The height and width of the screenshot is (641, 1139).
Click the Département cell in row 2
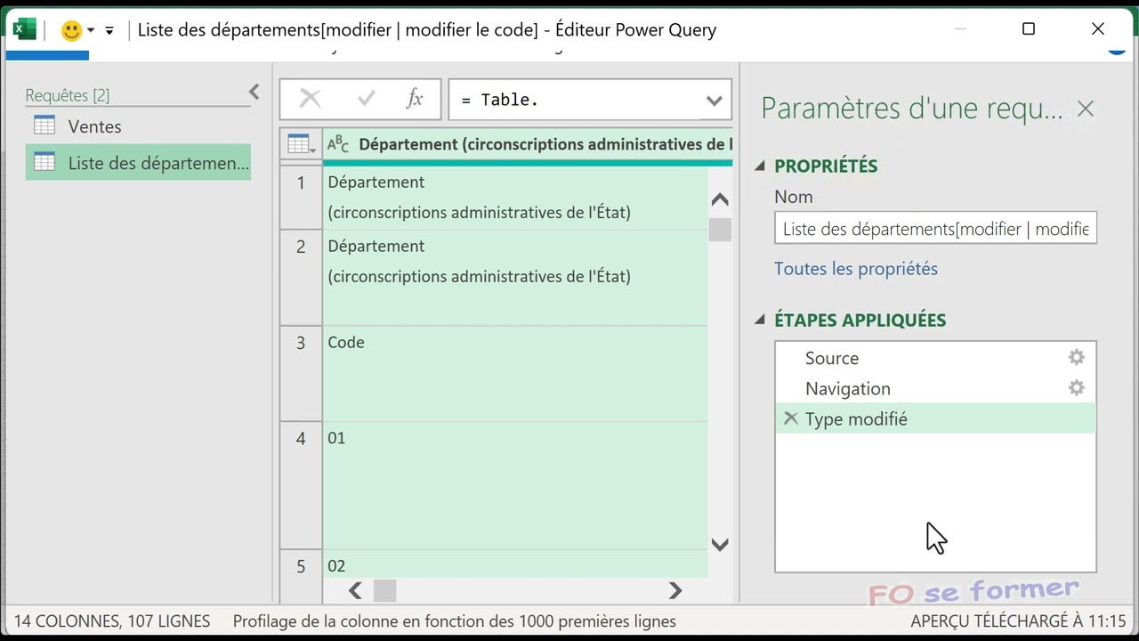(x=515, y=278)
